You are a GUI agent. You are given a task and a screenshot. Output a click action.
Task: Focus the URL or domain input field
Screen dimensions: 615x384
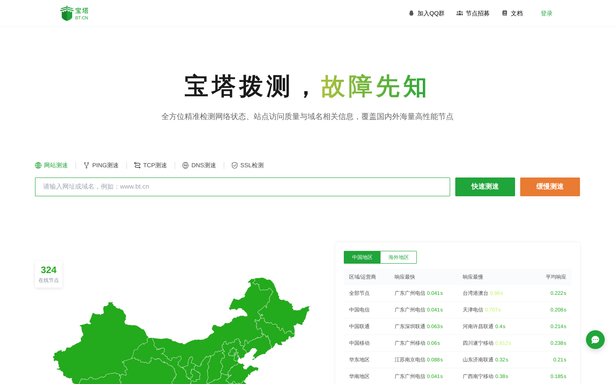(243, 187)
